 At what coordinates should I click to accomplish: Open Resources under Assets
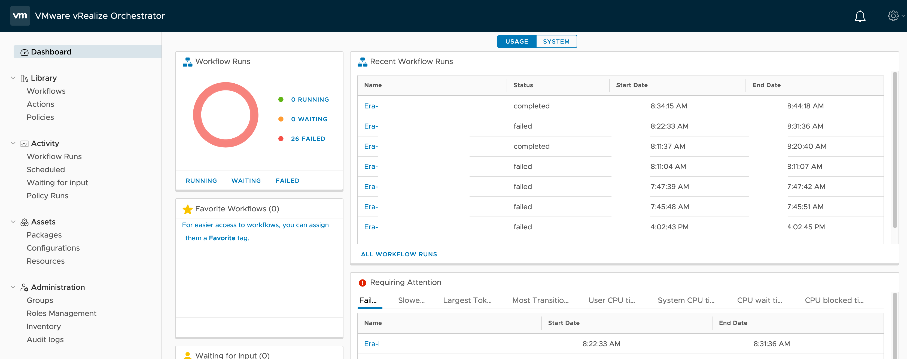pyautogui.click(x=46, y=261)
